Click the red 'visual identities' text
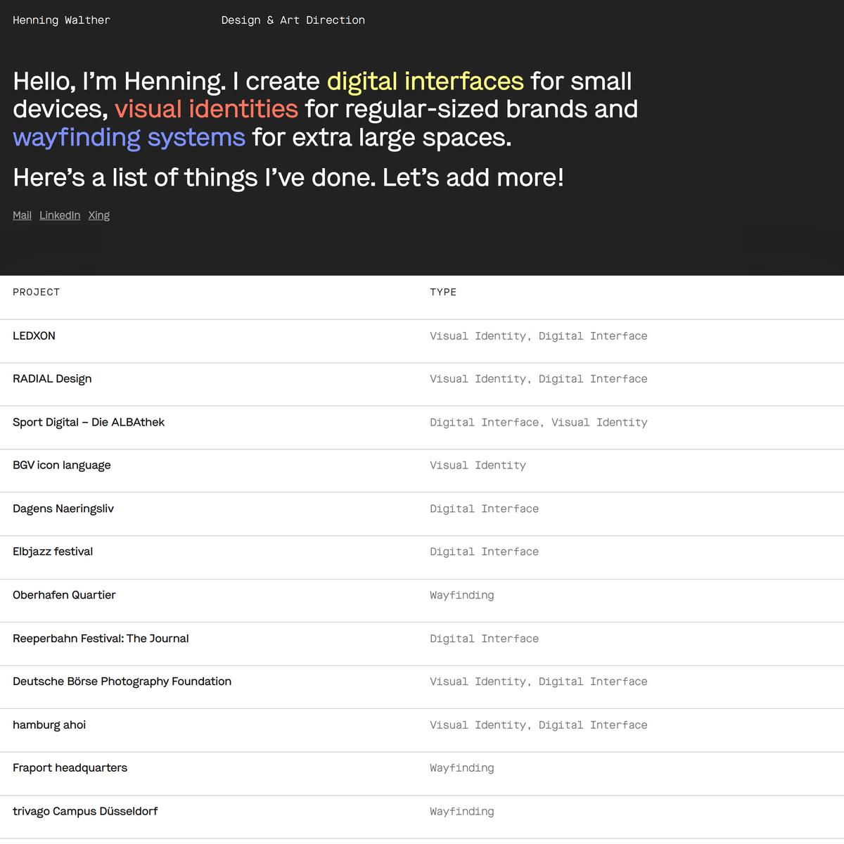The image size is (844, 844). pos(206,109)
